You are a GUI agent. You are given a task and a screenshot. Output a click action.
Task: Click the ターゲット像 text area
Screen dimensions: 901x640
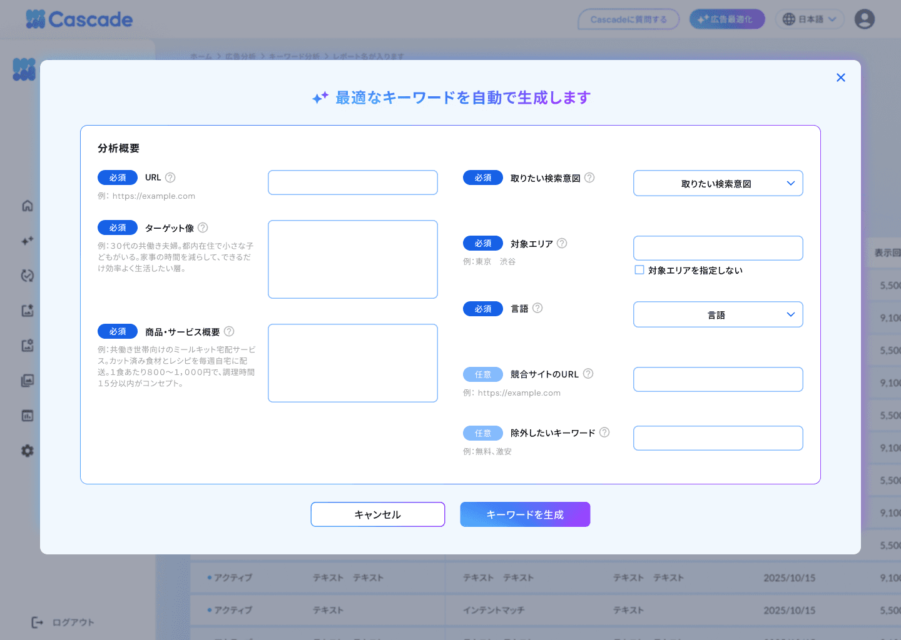click(353, 259)
